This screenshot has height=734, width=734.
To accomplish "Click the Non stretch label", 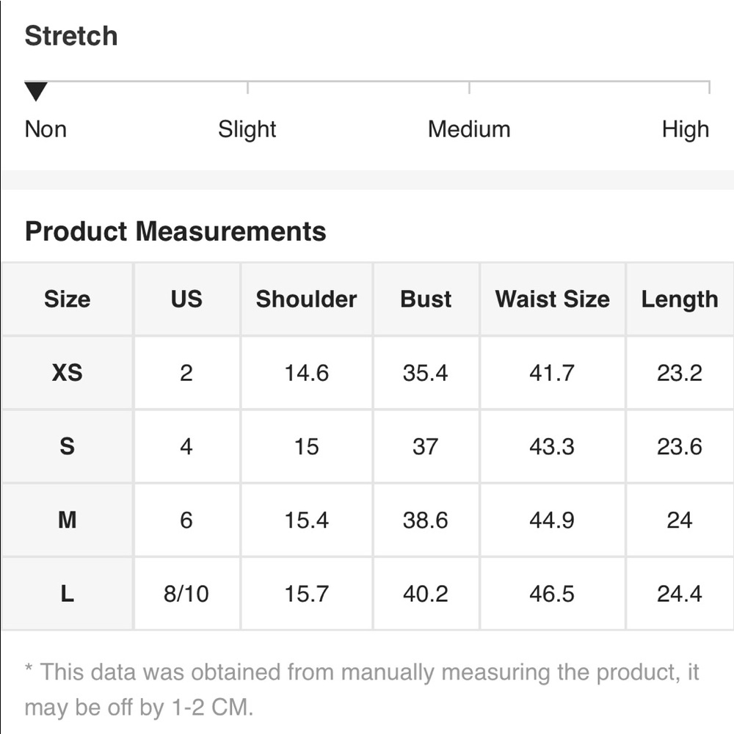I will 46,129.
